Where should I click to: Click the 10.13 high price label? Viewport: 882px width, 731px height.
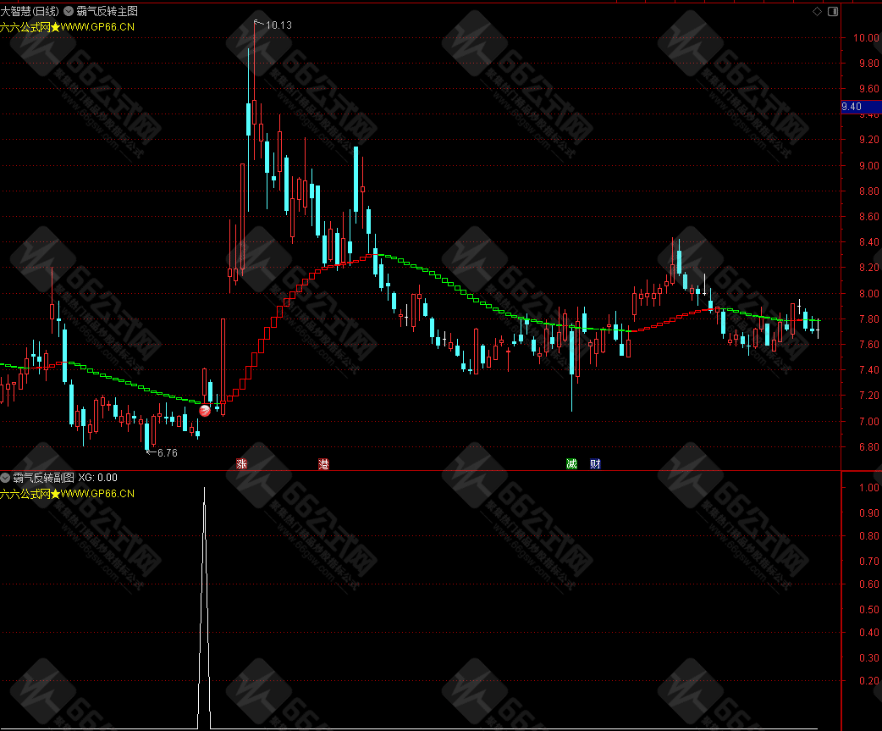(x=278, y=25)
